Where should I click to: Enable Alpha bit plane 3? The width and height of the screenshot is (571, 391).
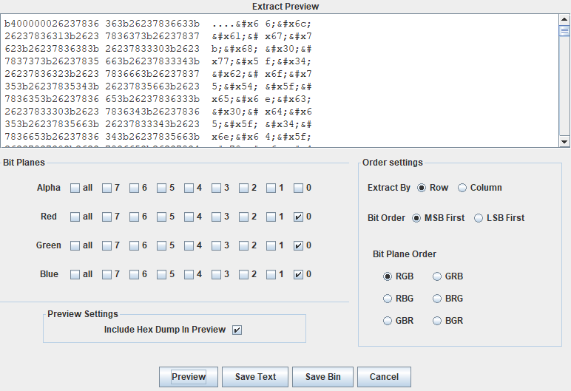pyautogui.click(x=216, y=188)
